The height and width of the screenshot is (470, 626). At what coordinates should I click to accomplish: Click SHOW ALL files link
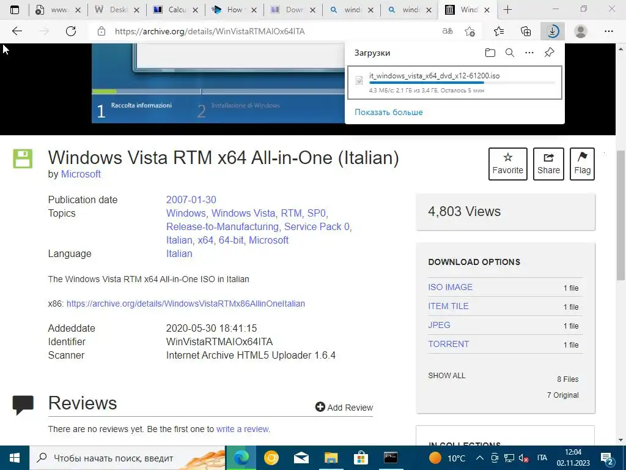click(x=447, y=376)
